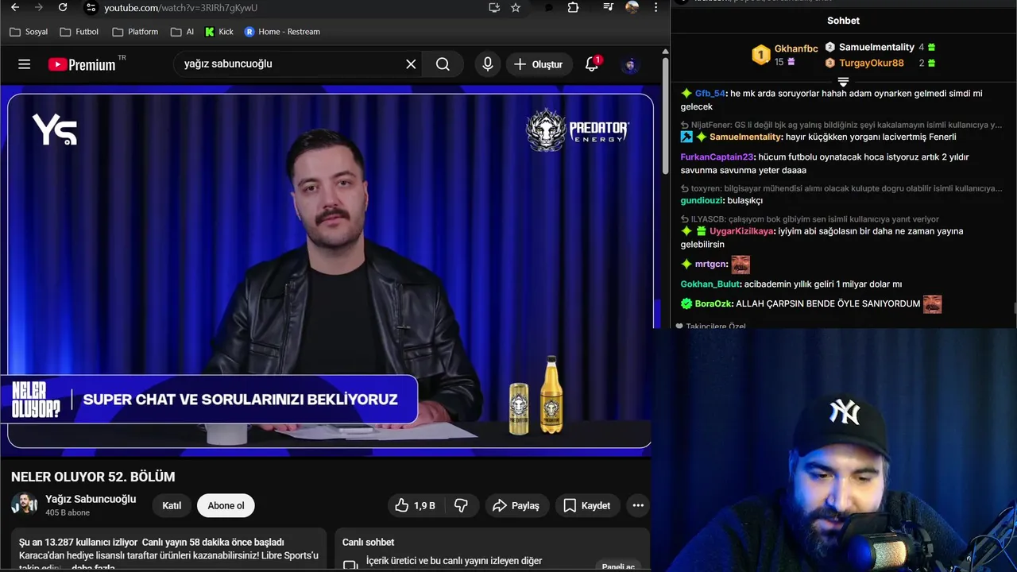This screenshot has height=572, width=1017.
Task: Click UygarKizilkaya username in chat
Action: pos(741,231)
